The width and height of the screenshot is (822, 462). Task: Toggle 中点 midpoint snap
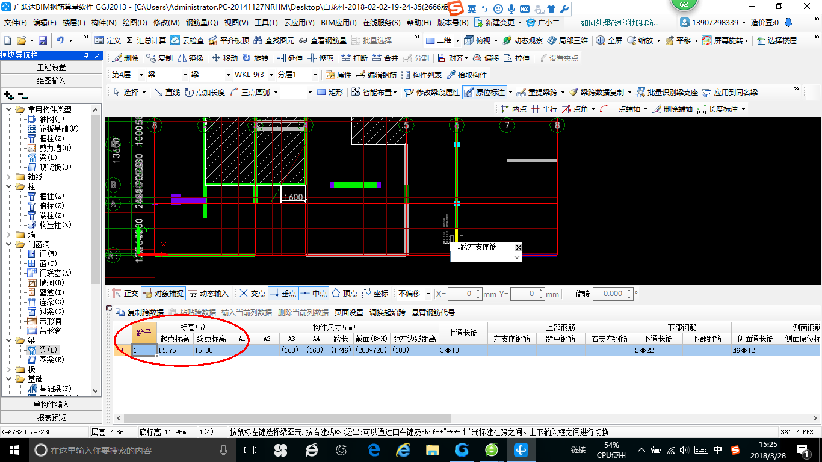pyautogui.click(x=314, y=294)
